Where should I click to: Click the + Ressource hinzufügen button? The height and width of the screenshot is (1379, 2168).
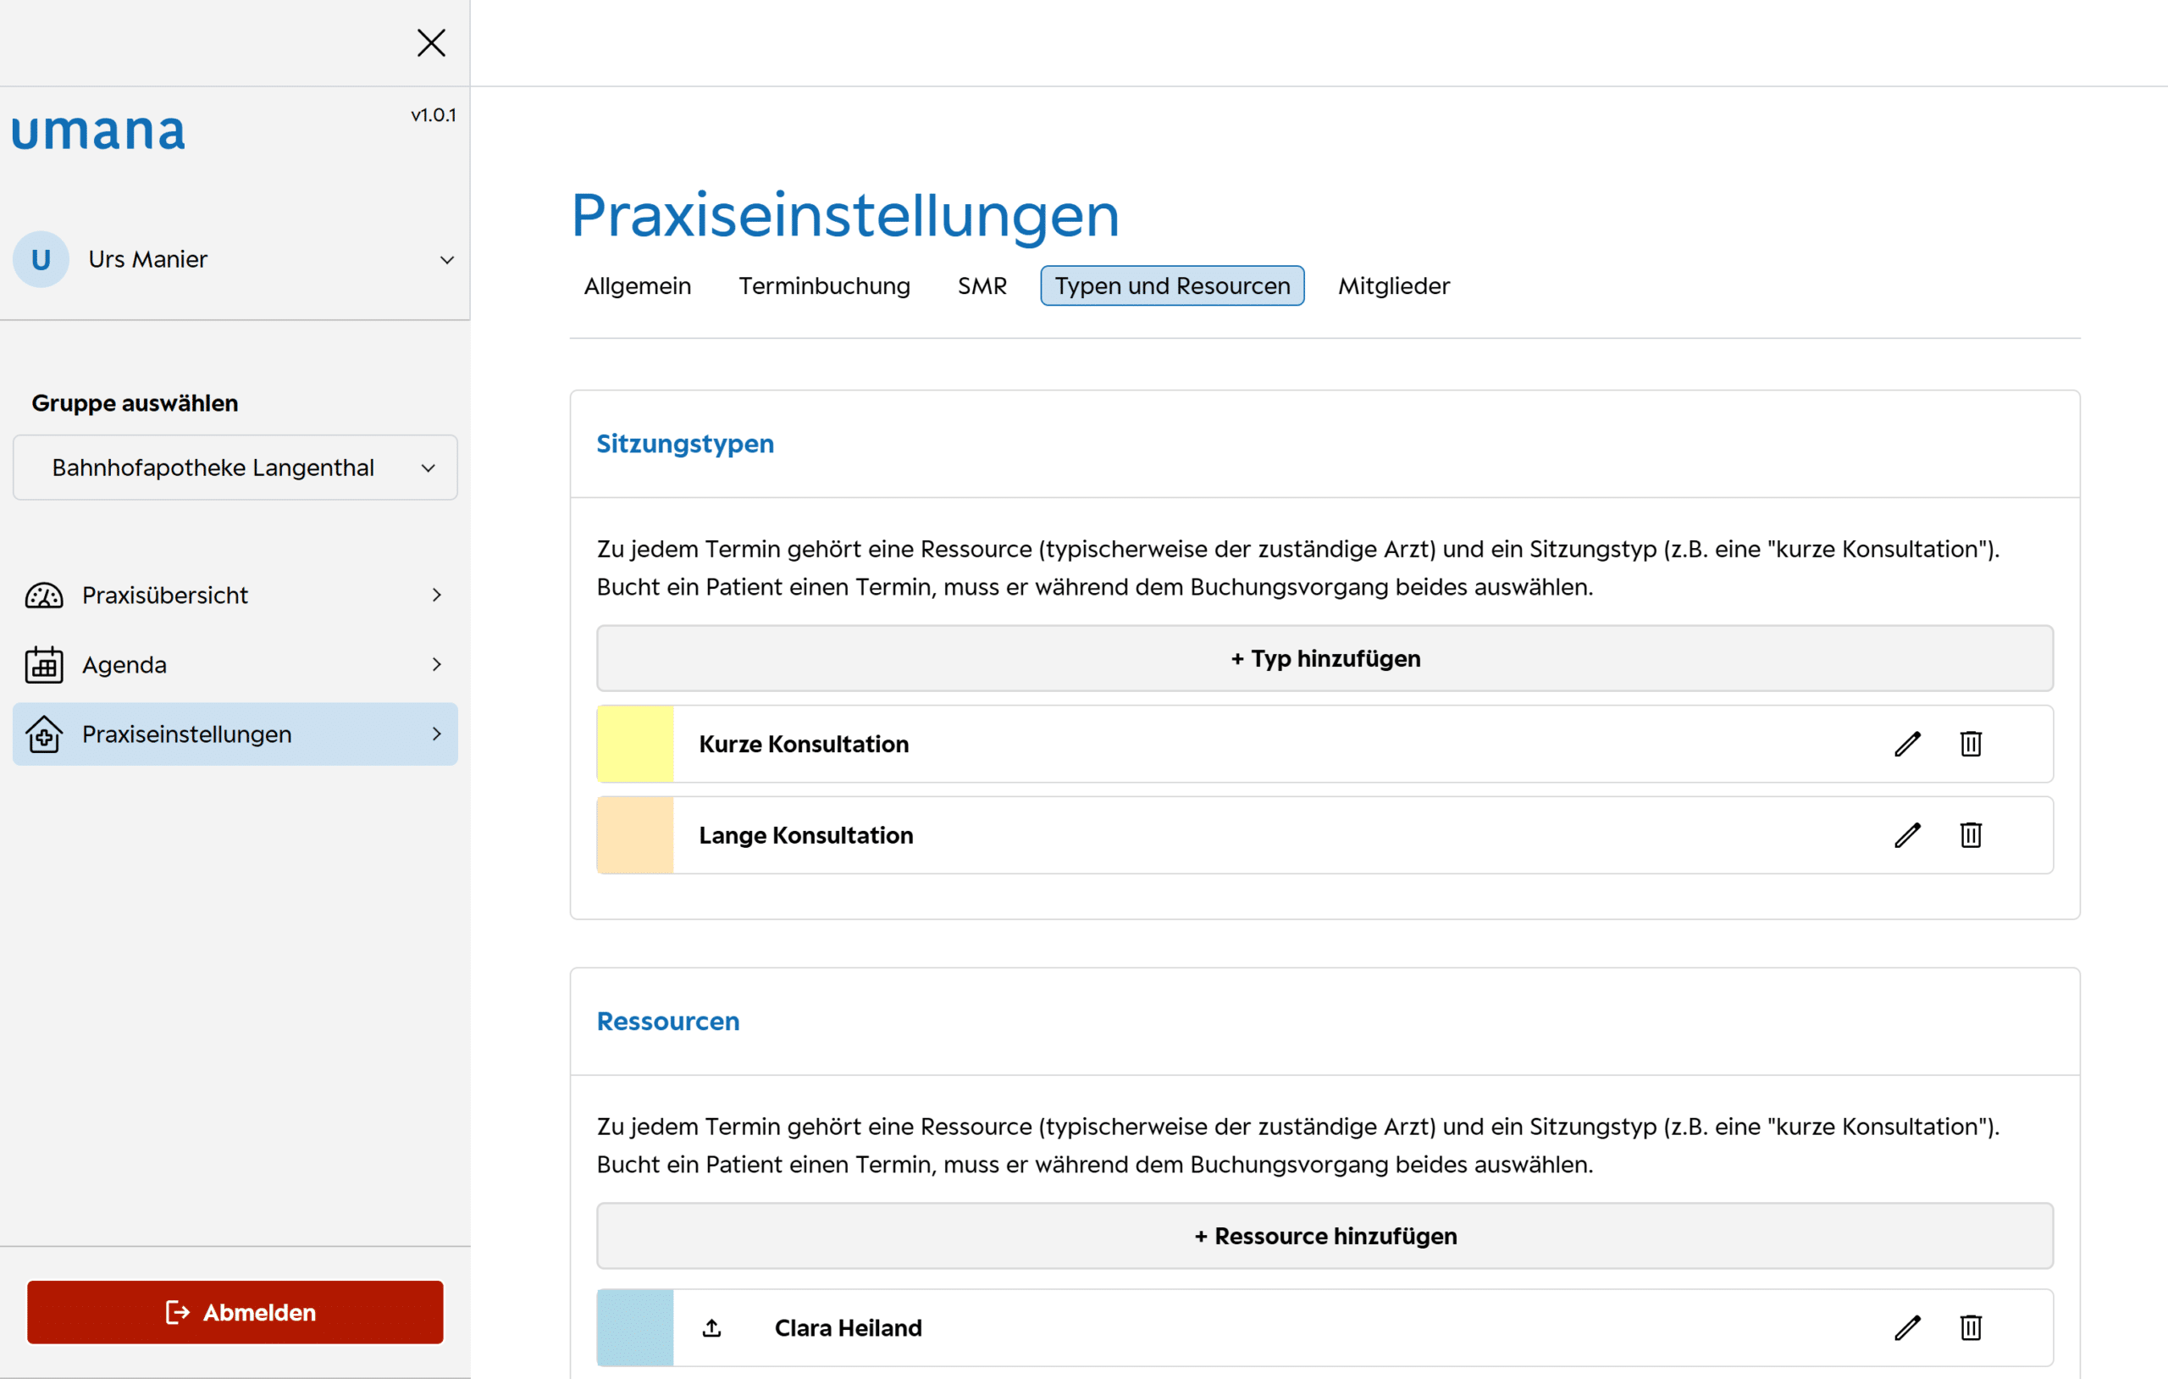click(x=1325, y=1236)
